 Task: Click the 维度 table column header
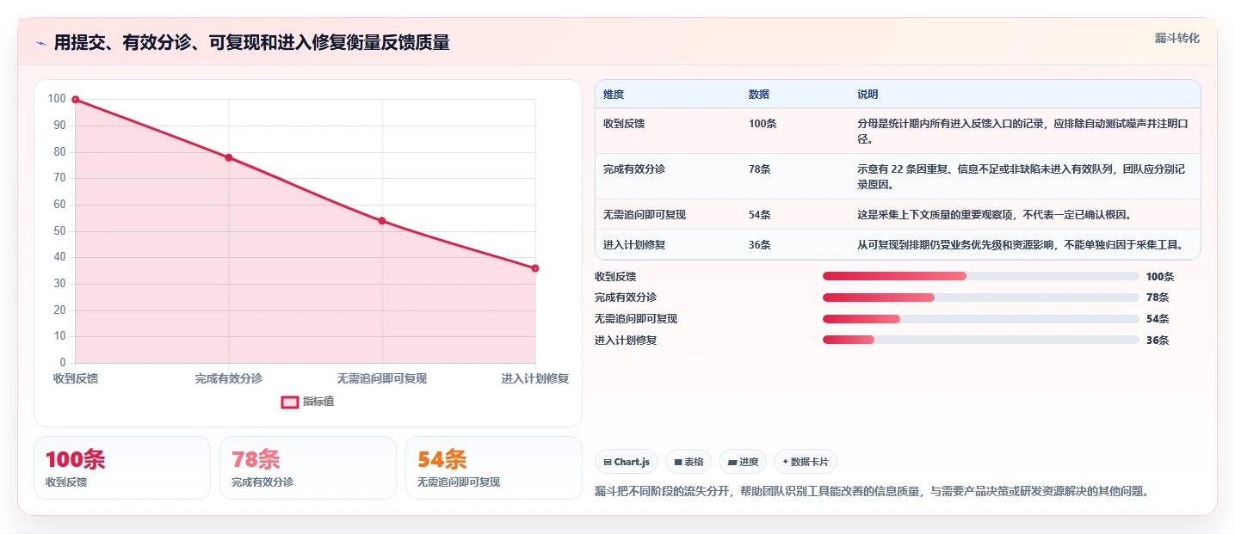[x=614, y=94]
